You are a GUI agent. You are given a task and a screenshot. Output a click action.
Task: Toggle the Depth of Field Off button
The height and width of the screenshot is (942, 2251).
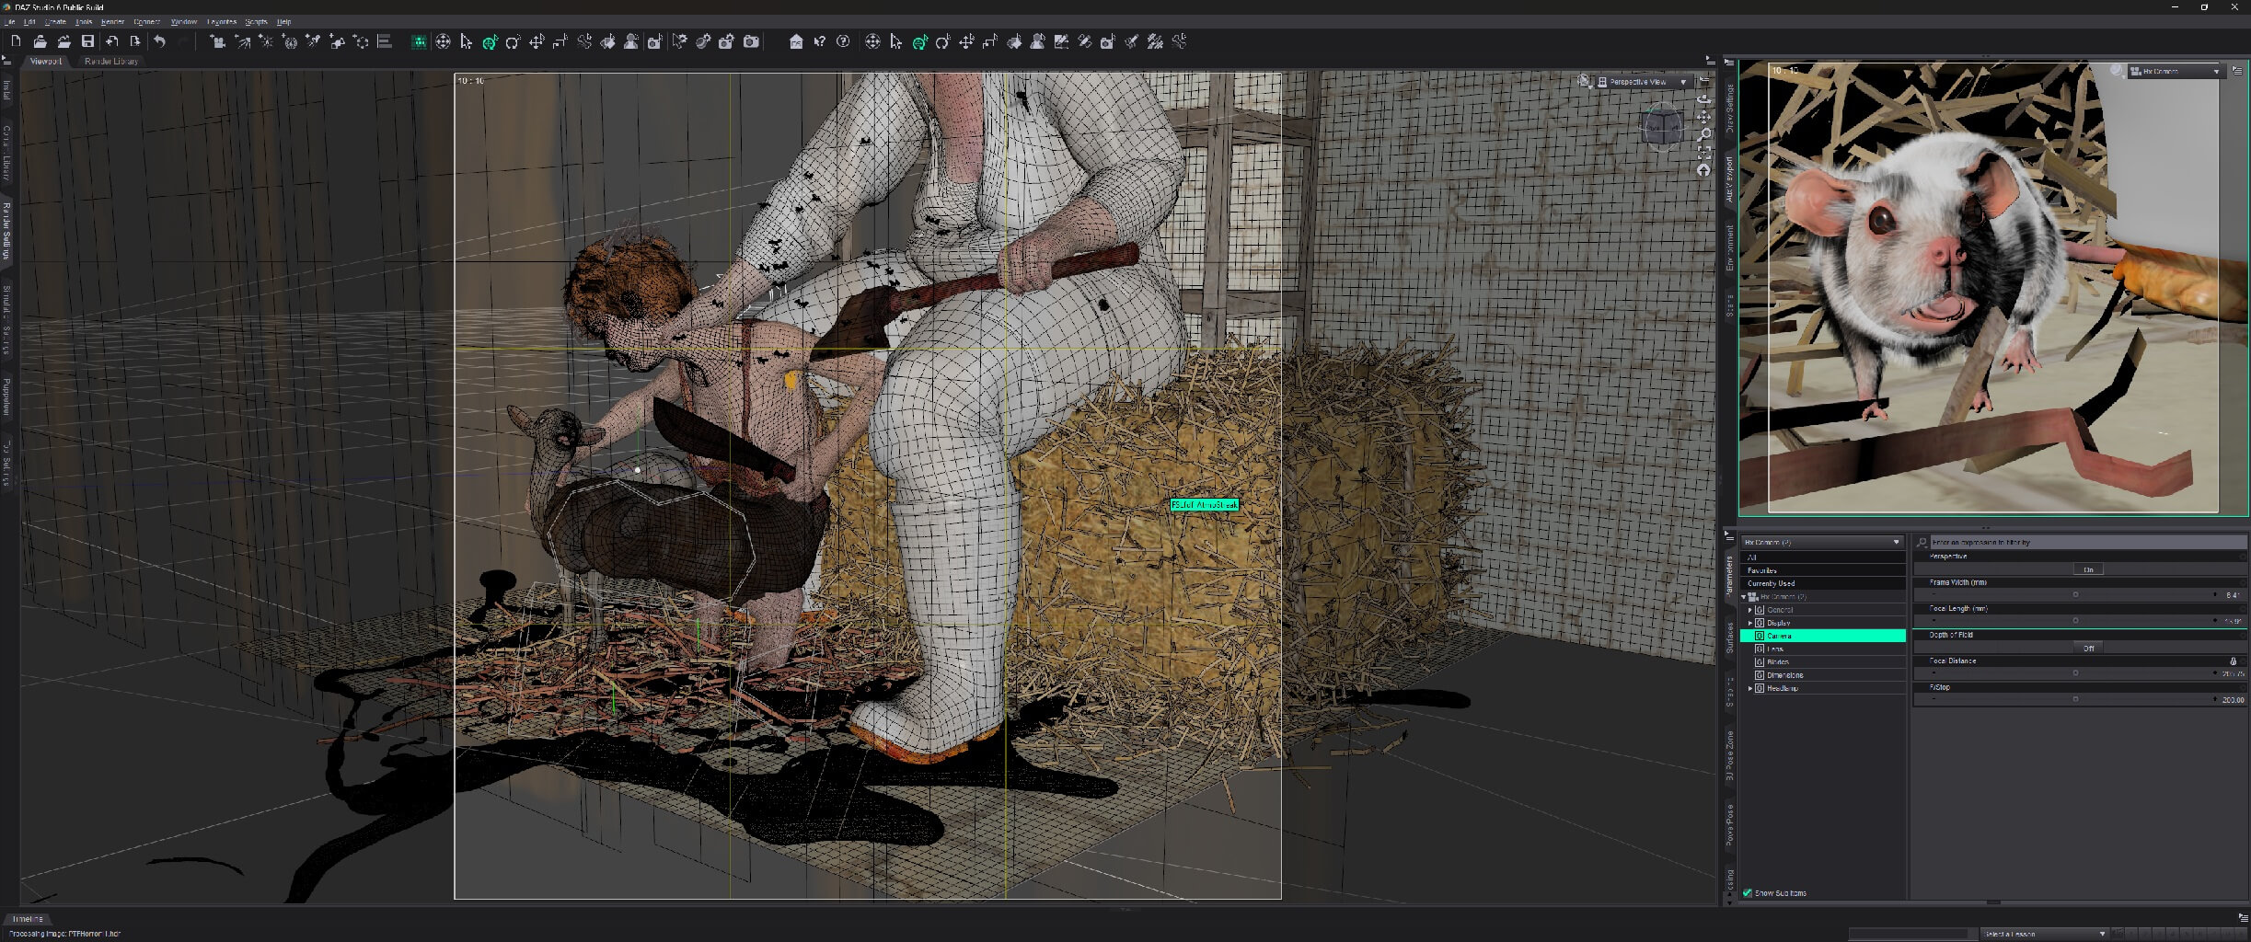[x=2088, y=649]
